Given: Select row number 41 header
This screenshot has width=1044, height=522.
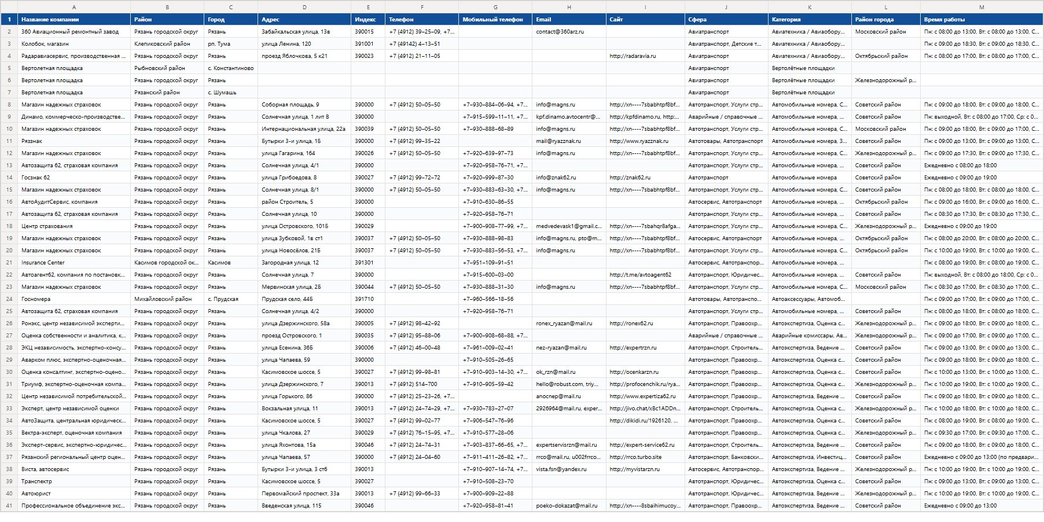Looking at the screenshot, I should tap(9, 506).
